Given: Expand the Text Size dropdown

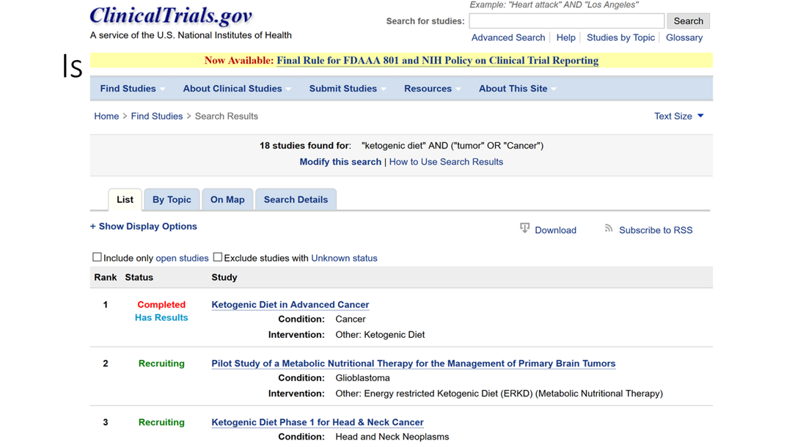Looking at the screenshot, I should pyautogui.click(x=678, y=116).
